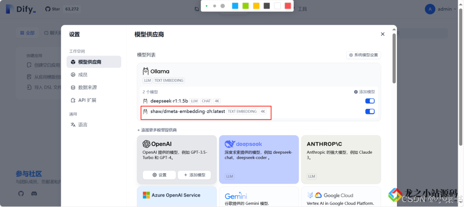The width and height of the screenshot is (464, 207).
Task: Open 系统模型设置 system model settings
Action: [x=363, y=55]
